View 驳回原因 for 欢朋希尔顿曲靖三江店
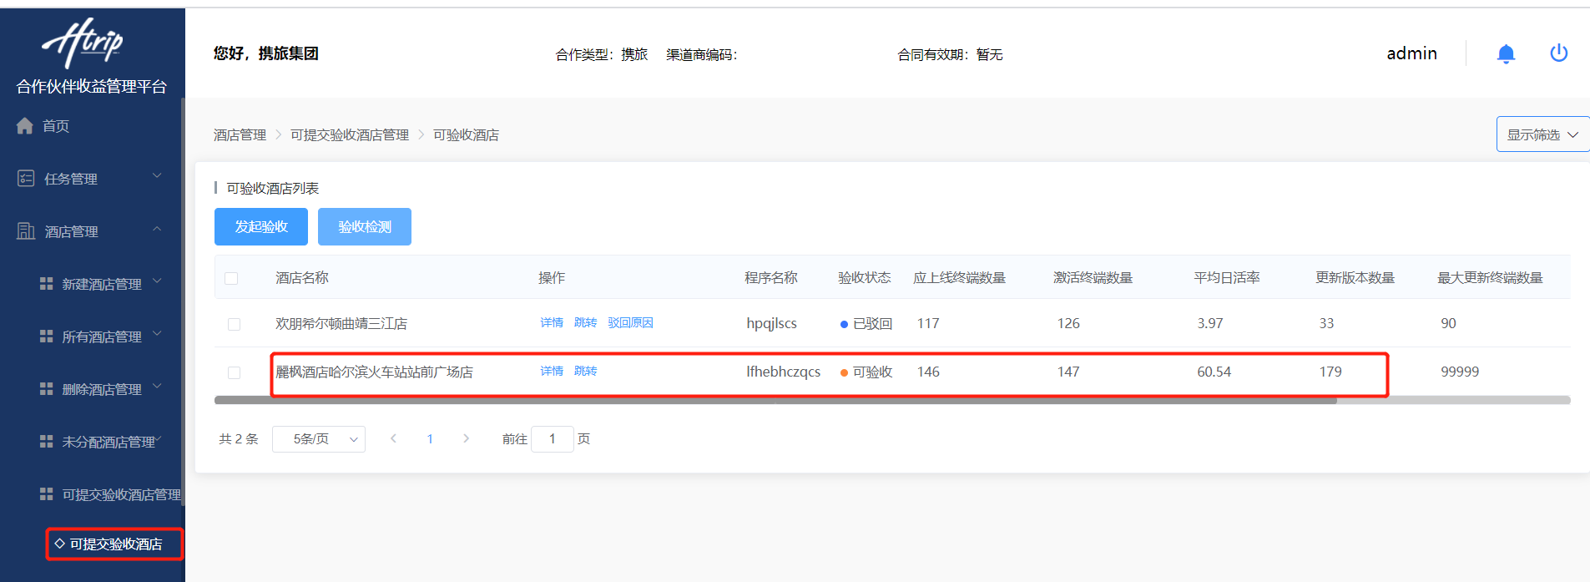 630,322
